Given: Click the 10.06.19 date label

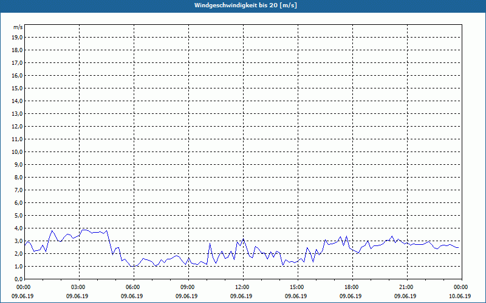Looking at the screenshot, I should 461,296.
